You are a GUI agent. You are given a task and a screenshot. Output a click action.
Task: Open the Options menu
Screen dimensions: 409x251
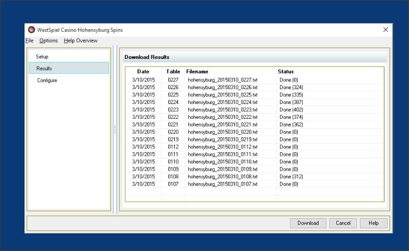[49, 40]
